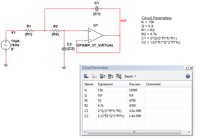Sort by the Name column header

pyautogui.click(x=89, y=84)
